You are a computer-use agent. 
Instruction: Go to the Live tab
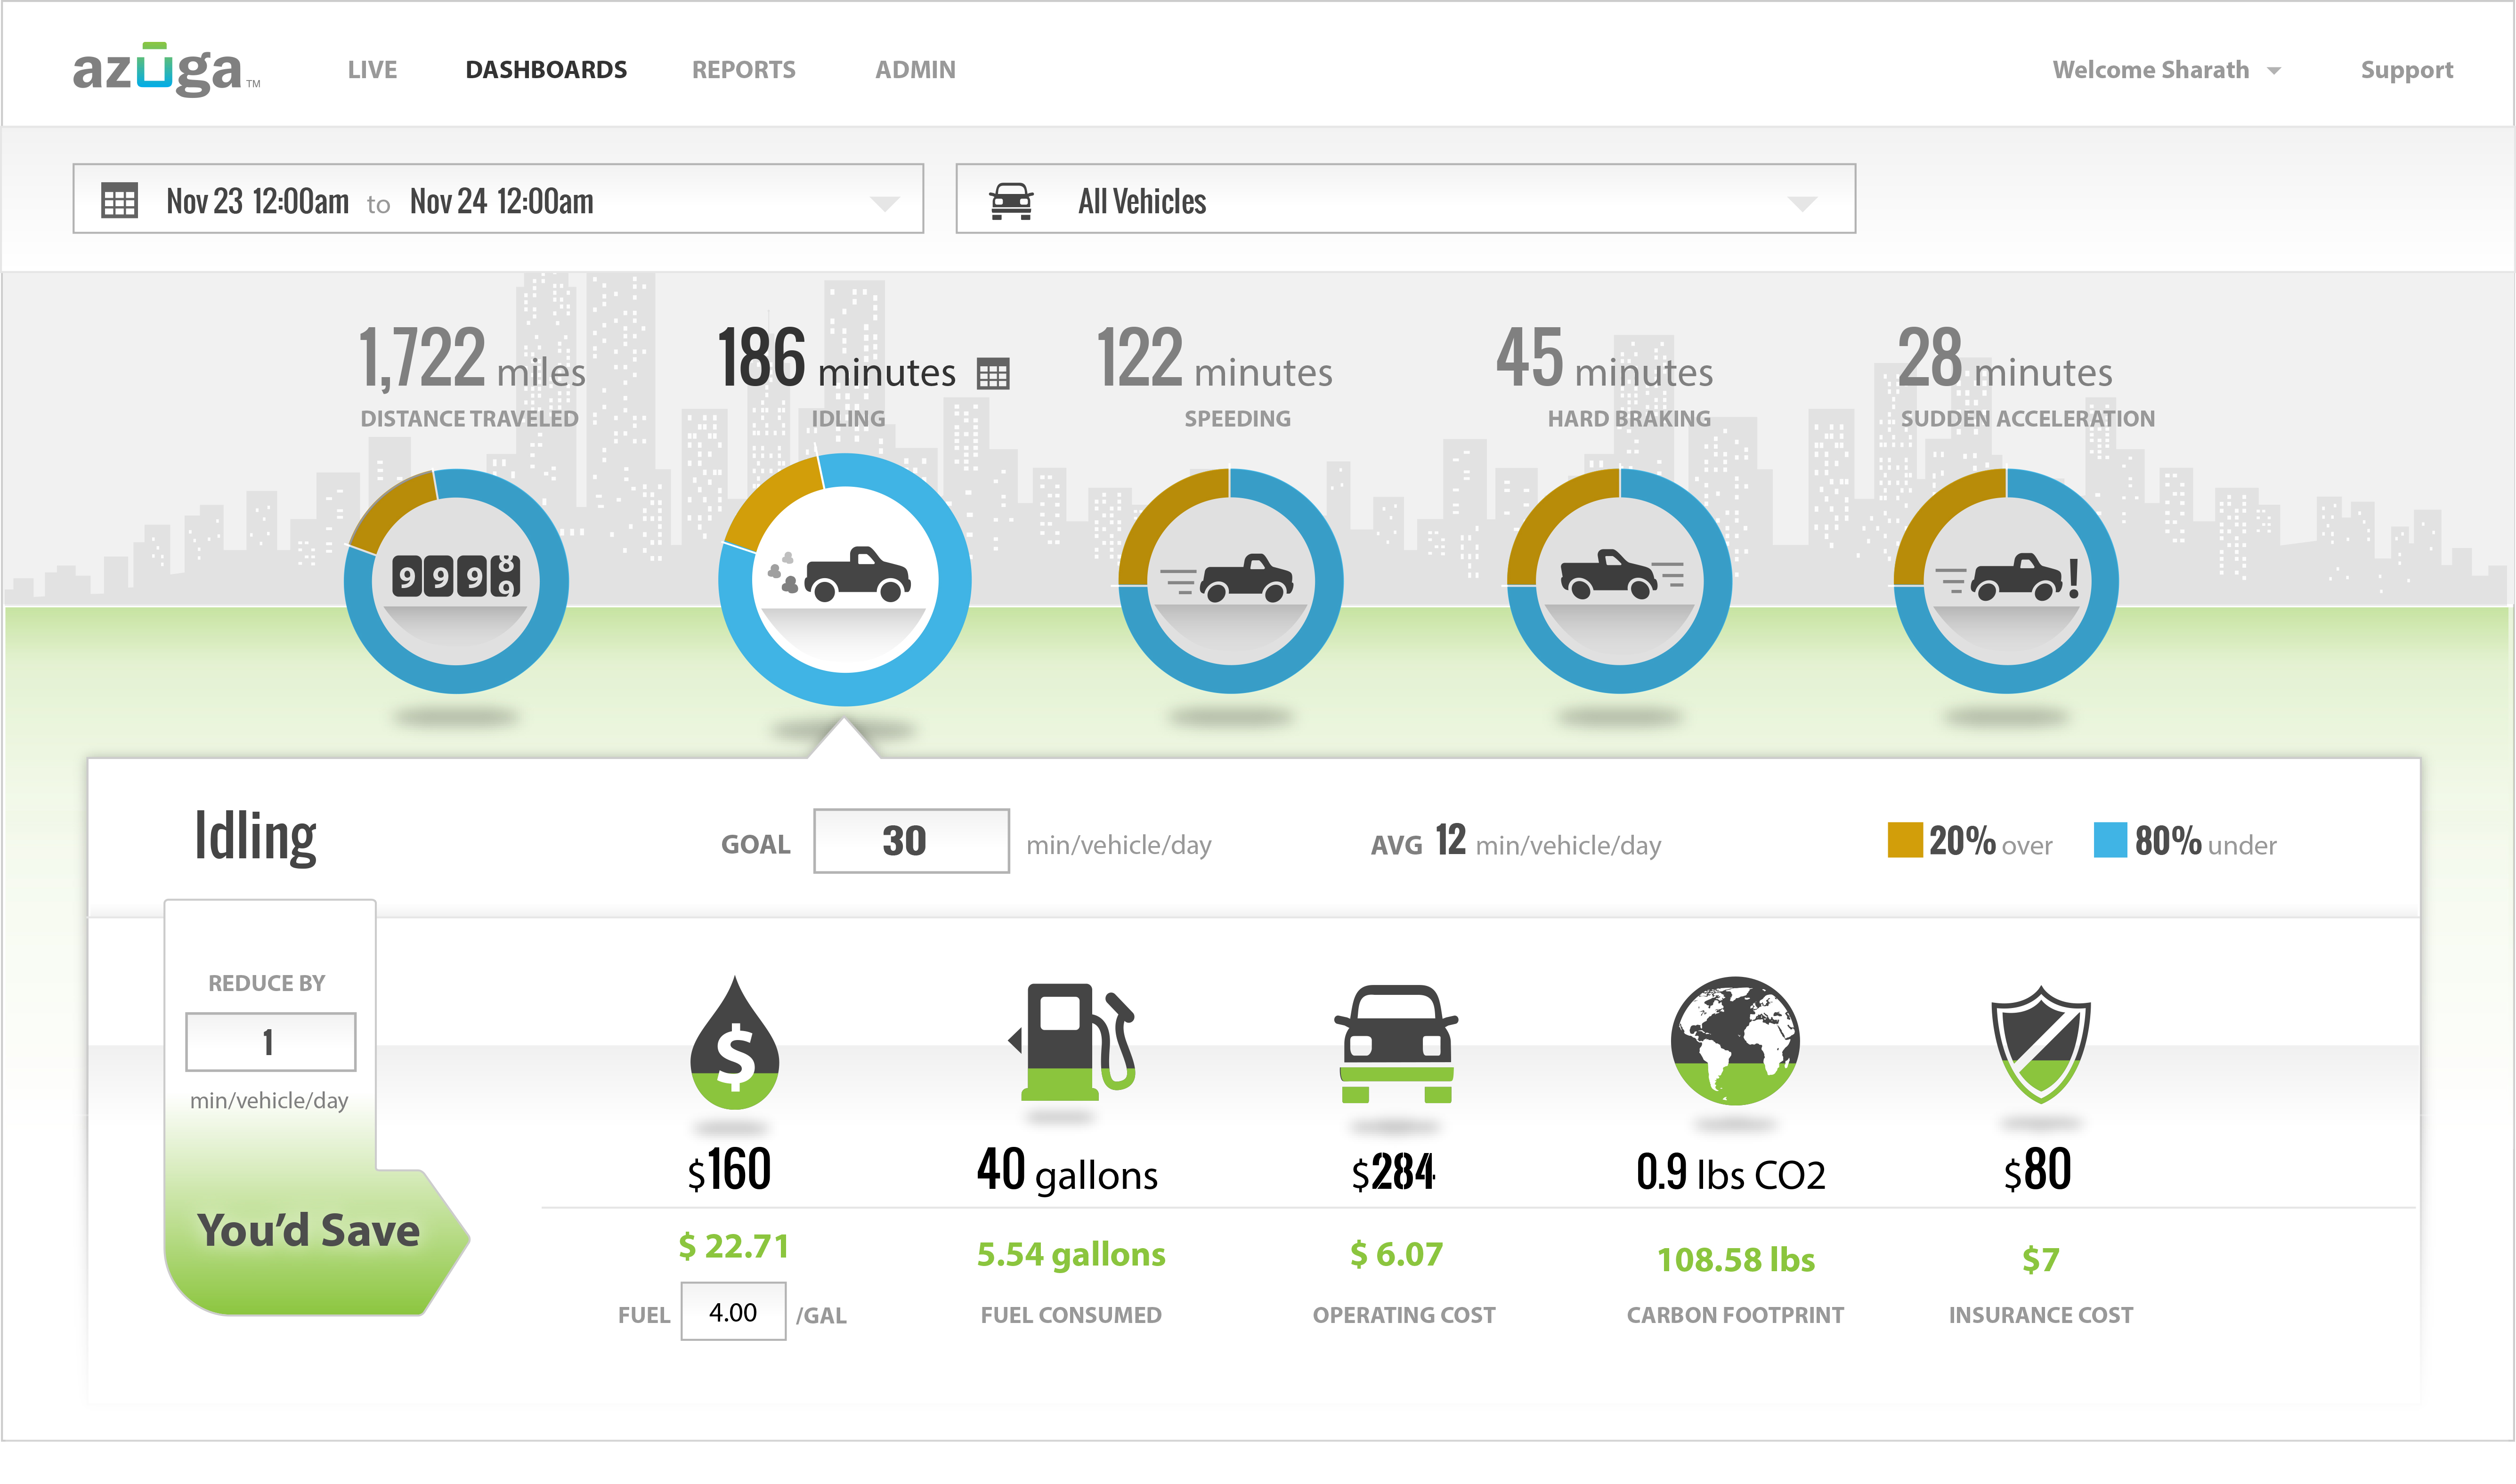click(372, 70)
